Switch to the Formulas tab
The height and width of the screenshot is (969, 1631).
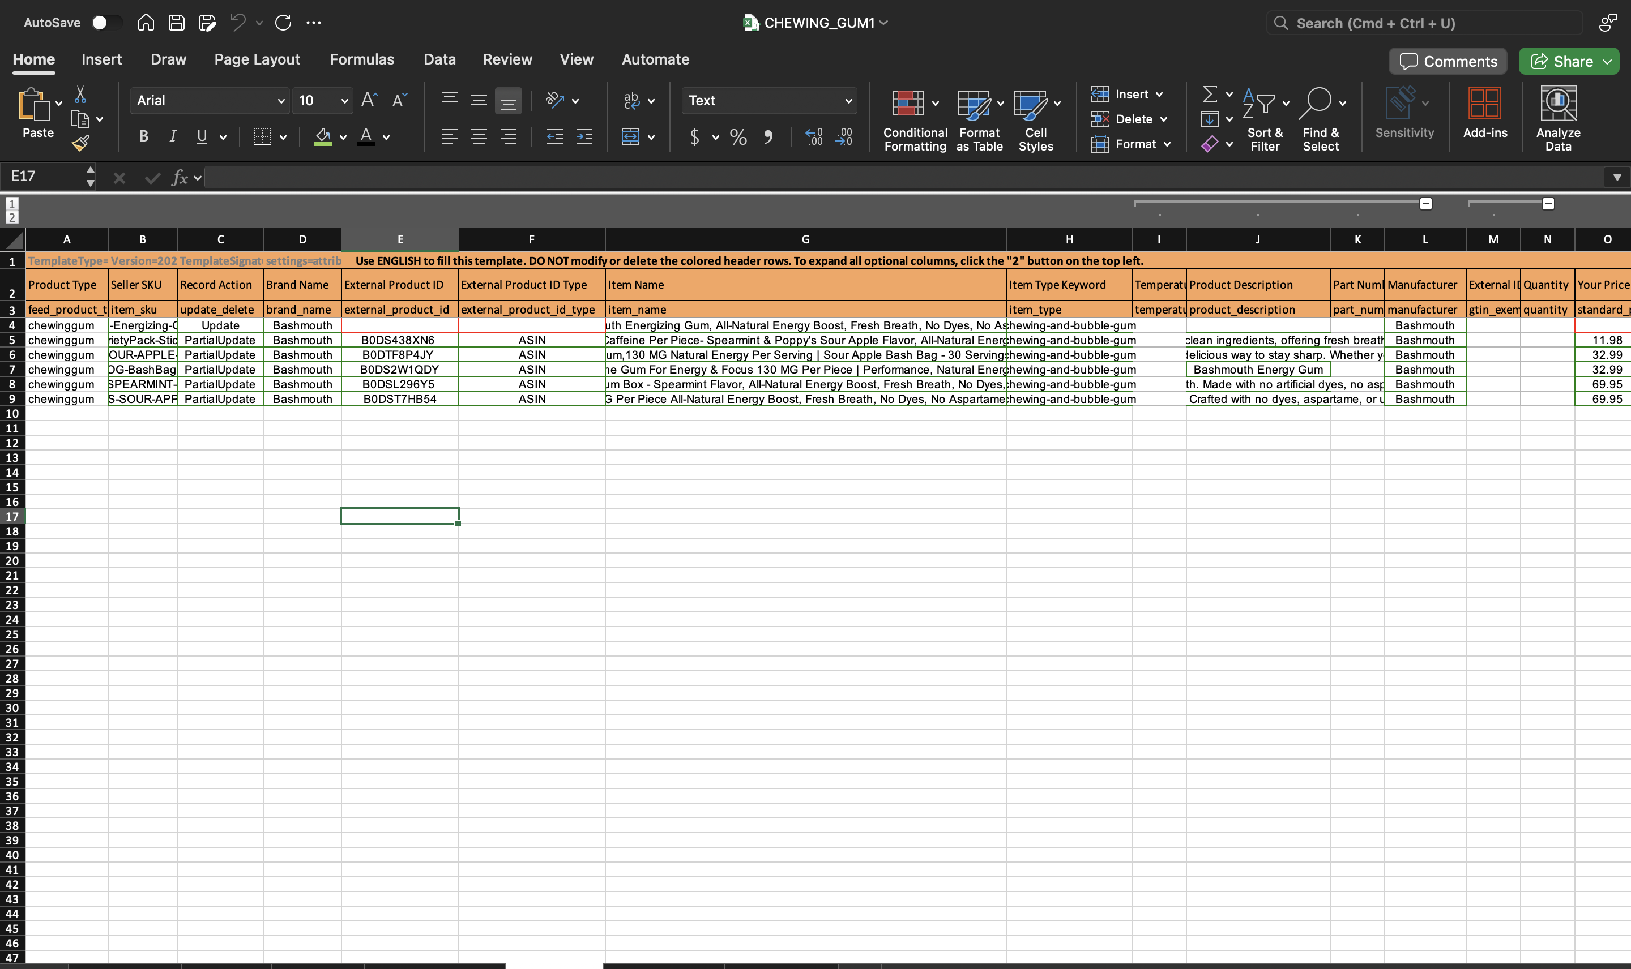[x=362, y=59]
